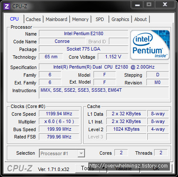Click the Revision value M0

(x=158, y=82)
